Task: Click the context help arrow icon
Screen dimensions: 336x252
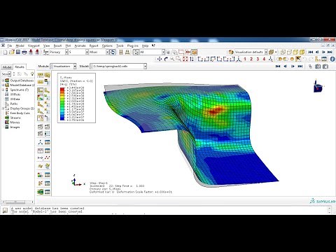Action: tap(153, 45)
